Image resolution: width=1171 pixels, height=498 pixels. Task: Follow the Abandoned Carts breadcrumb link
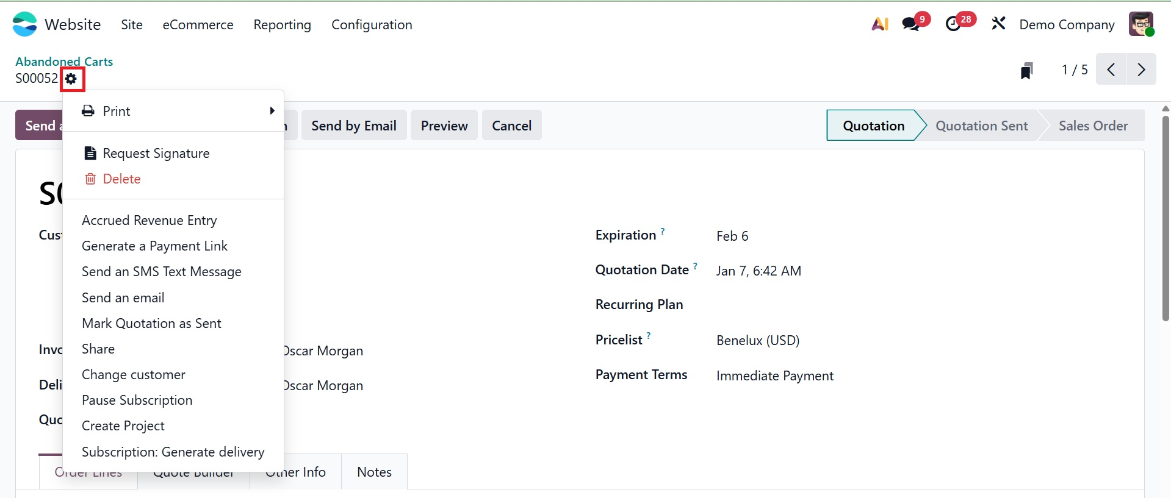tap(64, 62)
